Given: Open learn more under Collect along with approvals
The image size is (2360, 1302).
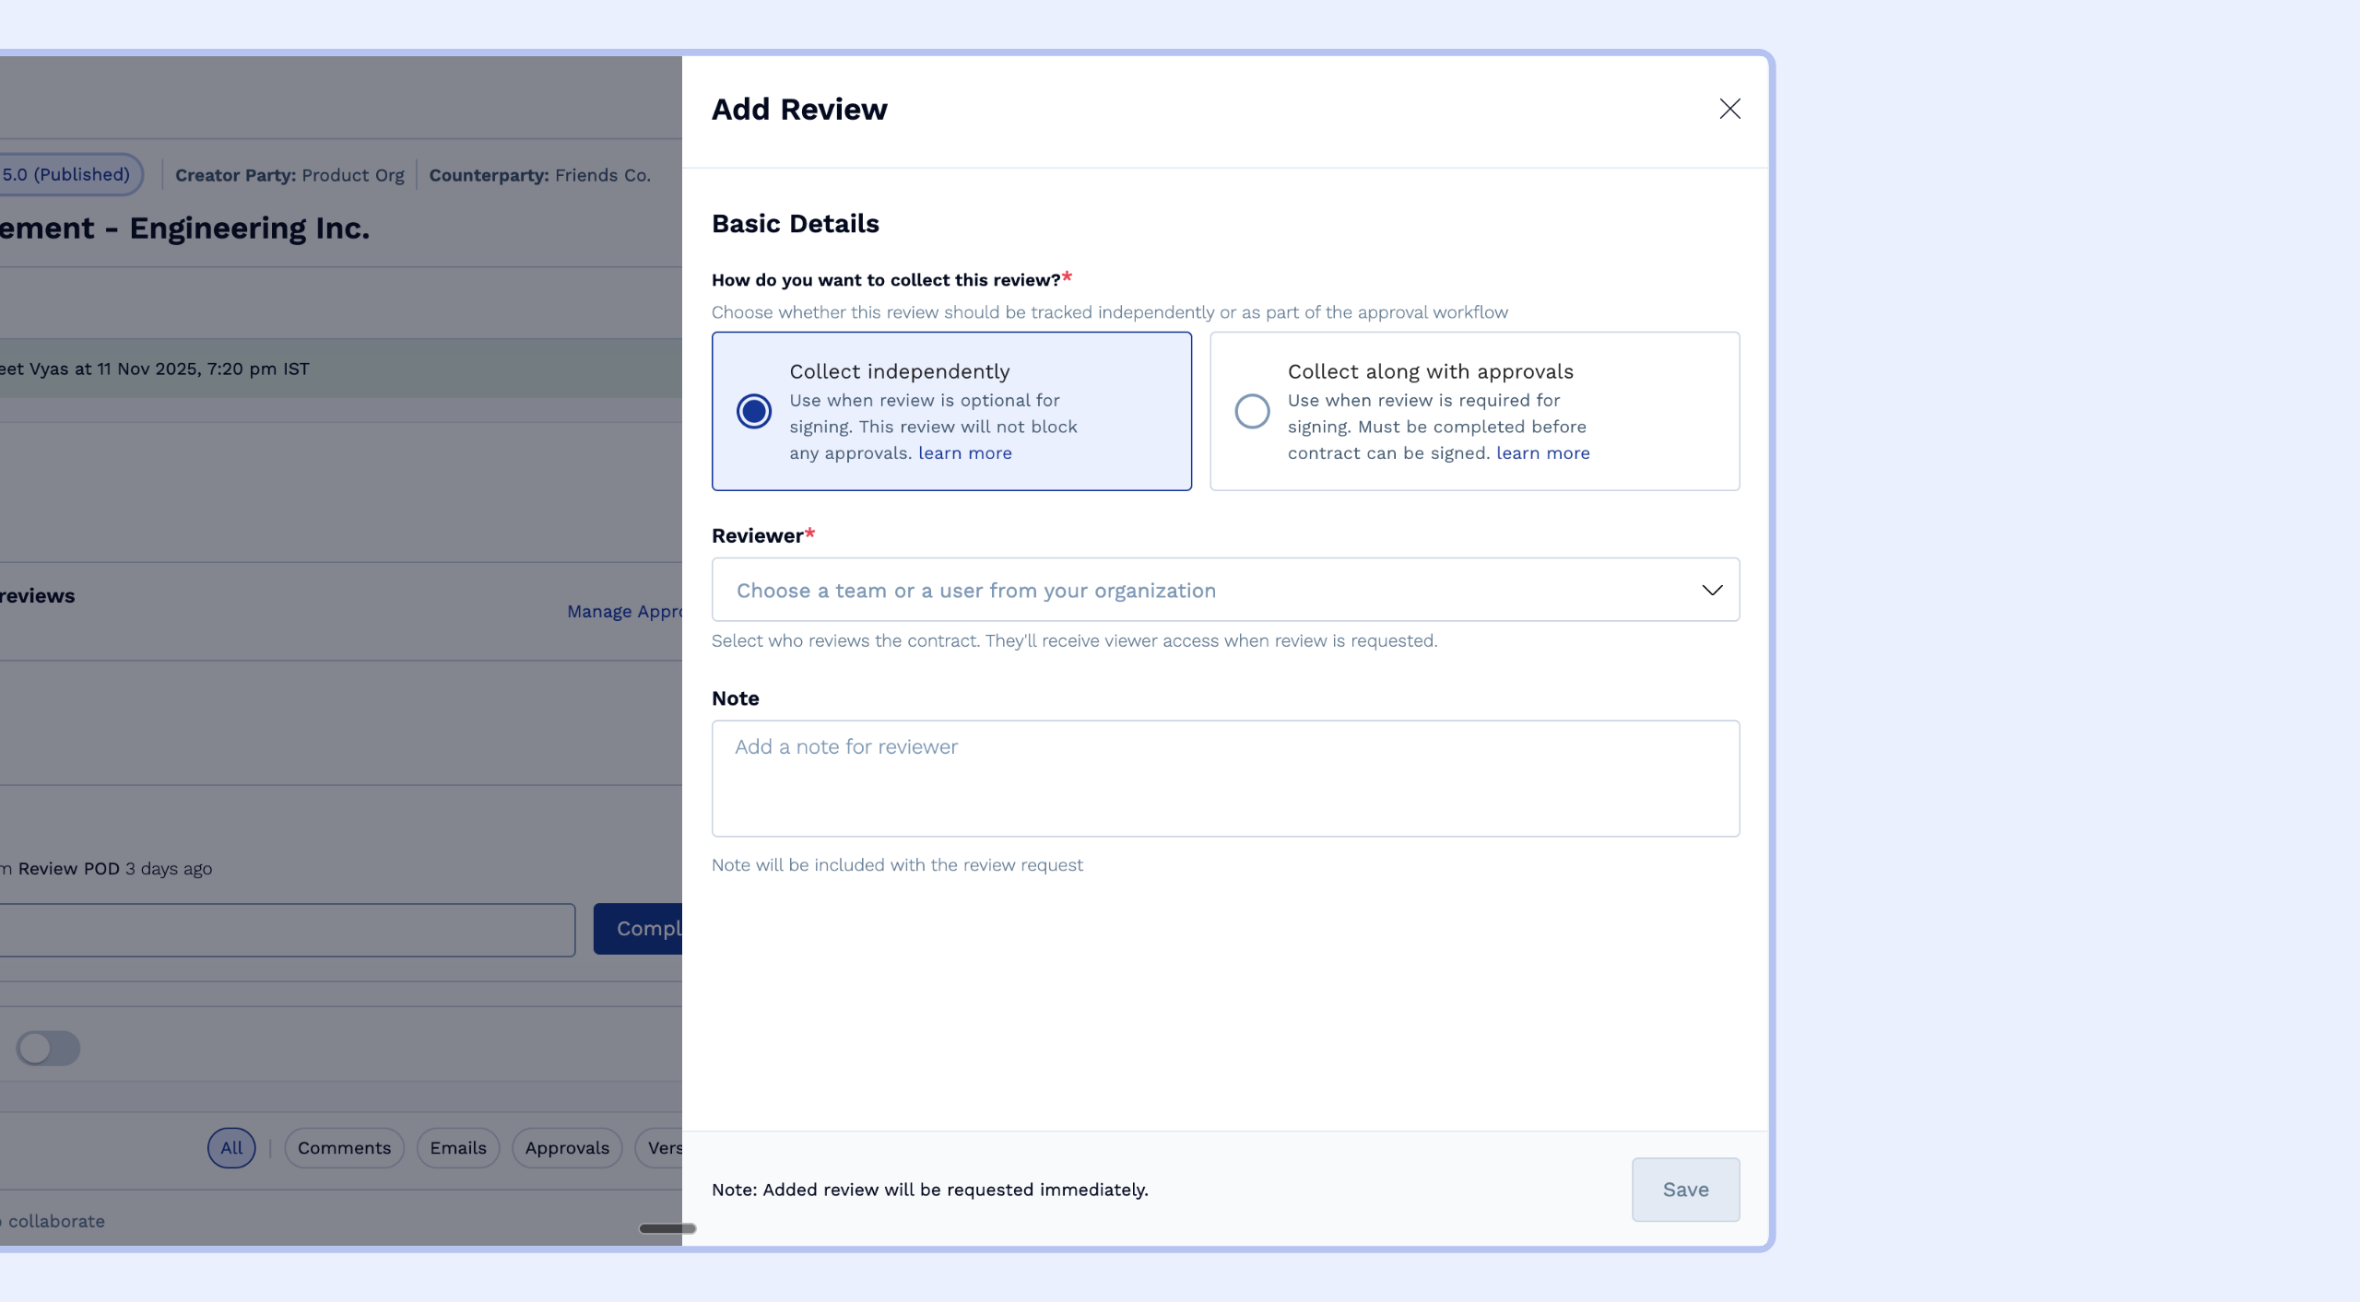Looking at the screenshot, I should (x=1542, y=453).
